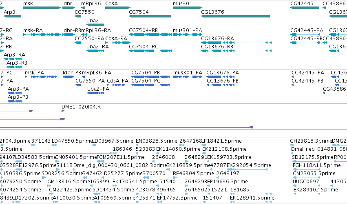Click the CG7504-RC transcript glyph
Screen dimensions: 347x204
[150, 51]
